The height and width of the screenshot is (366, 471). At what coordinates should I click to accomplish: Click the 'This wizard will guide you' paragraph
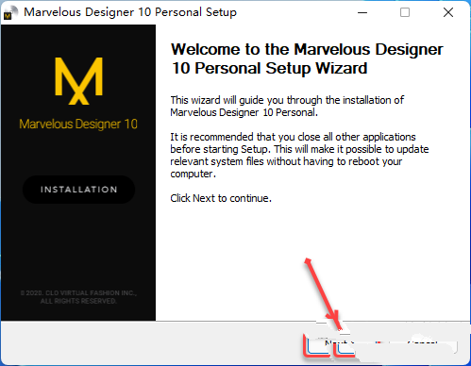tap(287, 107)
